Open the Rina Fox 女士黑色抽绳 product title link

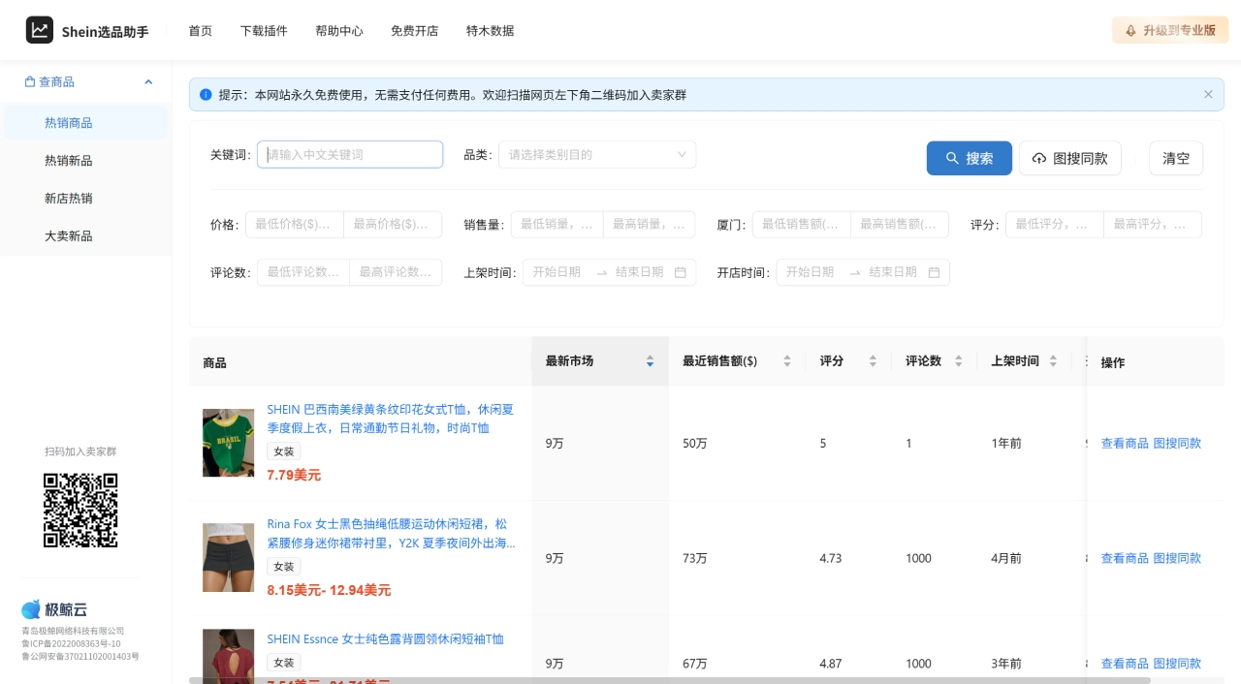click(391, 533)
